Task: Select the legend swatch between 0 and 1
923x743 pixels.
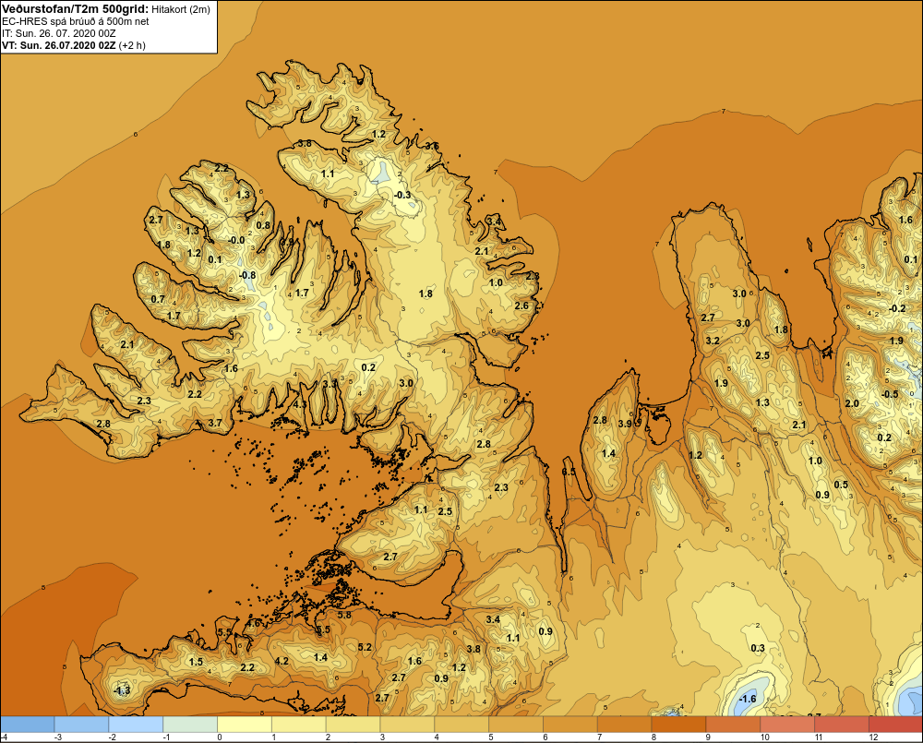Action: tap(245, 724)
